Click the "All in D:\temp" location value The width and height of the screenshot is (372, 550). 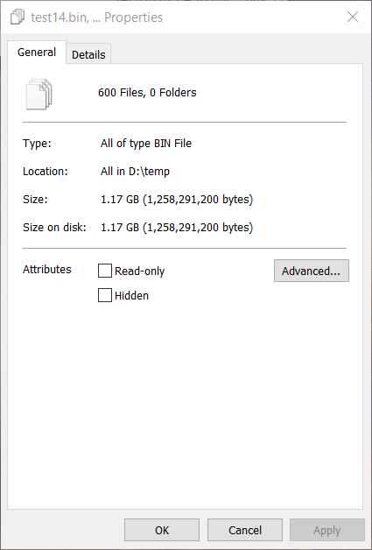coord(135,172)
